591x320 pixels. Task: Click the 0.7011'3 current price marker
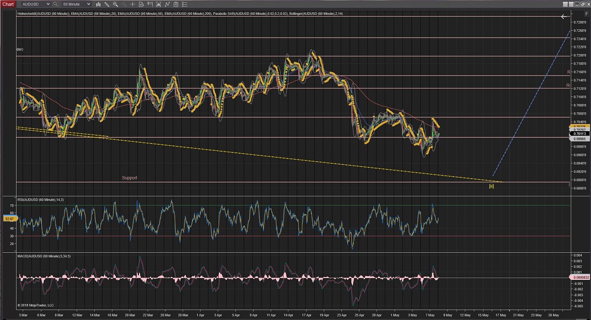[579, 133]
